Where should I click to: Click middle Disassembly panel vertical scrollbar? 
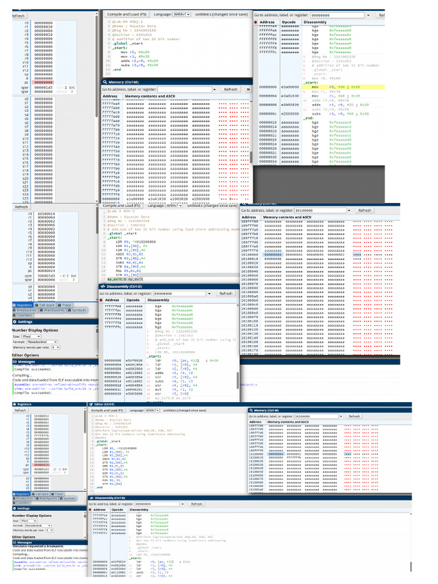coord(237,380)
